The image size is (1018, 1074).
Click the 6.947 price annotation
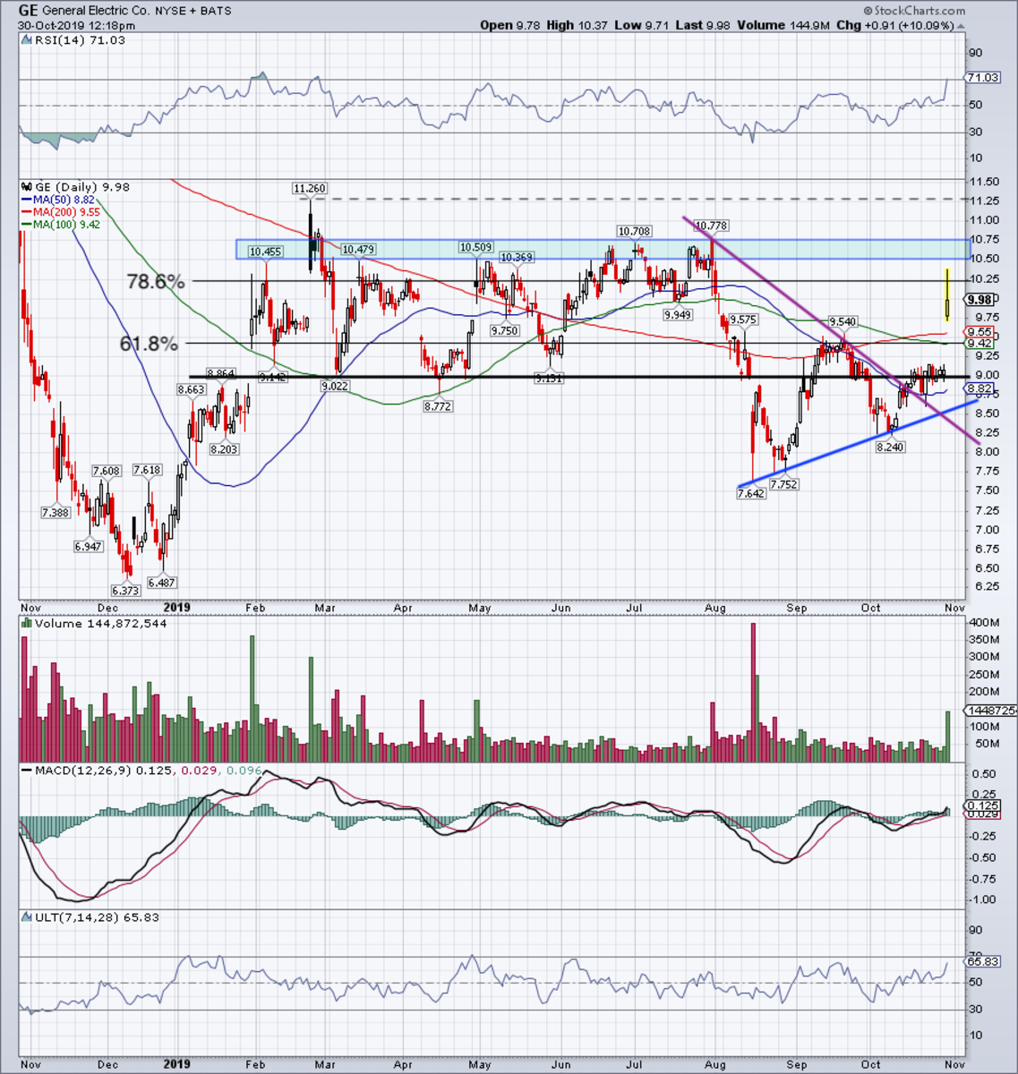pos(88,546)
